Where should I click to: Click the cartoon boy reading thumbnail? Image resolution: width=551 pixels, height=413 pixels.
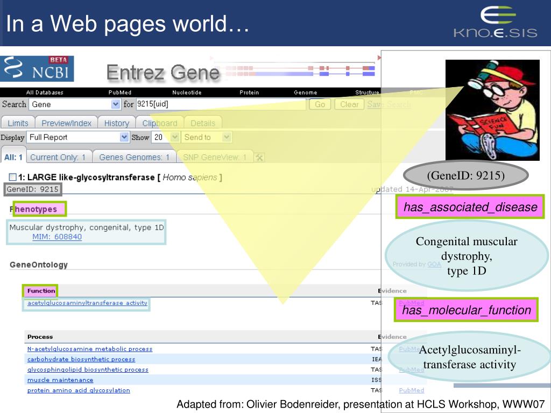[x=492, y=110]
